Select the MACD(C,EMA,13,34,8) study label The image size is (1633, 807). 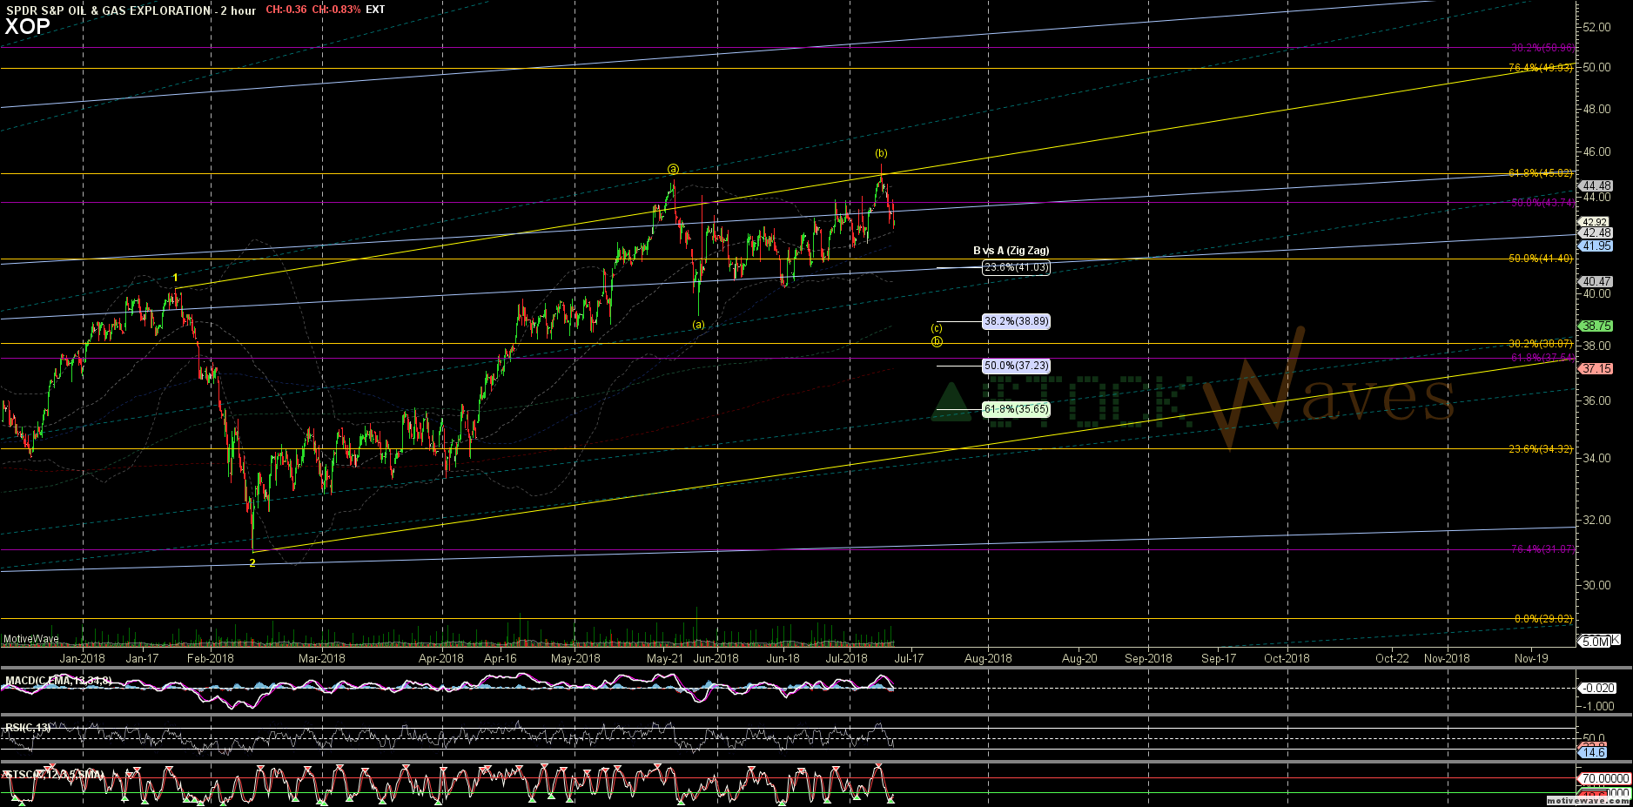click(x=58, y=681)
